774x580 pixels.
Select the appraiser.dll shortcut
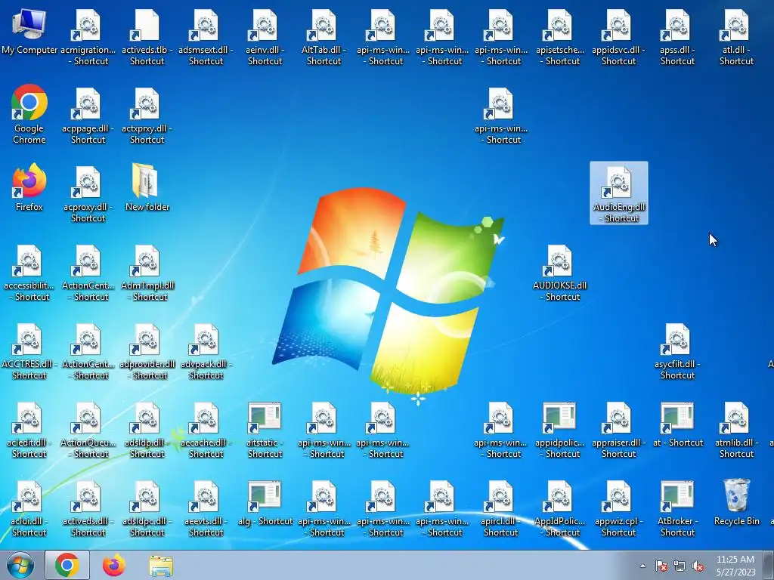click(x=618, y=430)
